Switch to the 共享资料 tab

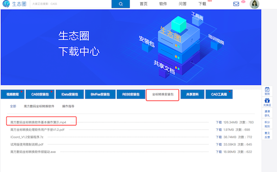tap(193, 95)
